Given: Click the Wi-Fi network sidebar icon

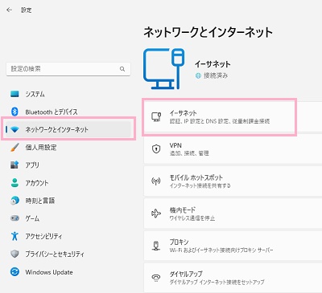Looking at the screenshot, I should (14, 130).
